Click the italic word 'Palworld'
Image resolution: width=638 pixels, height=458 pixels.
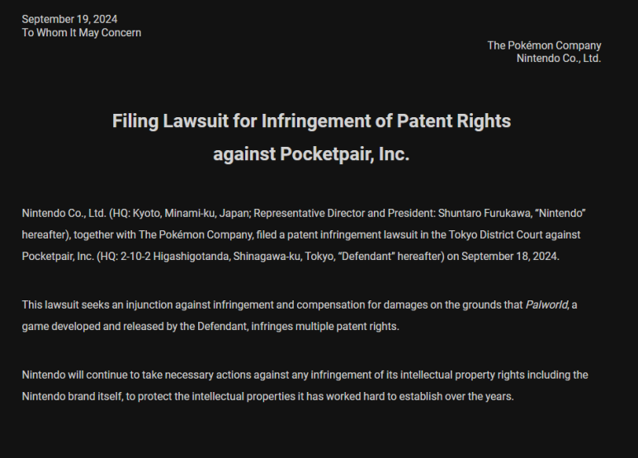pyautogui.click(x=546, y=305)
